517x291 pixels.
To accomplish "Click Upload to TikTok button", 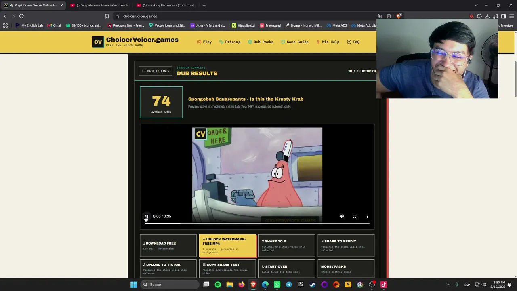I will 168,269.
